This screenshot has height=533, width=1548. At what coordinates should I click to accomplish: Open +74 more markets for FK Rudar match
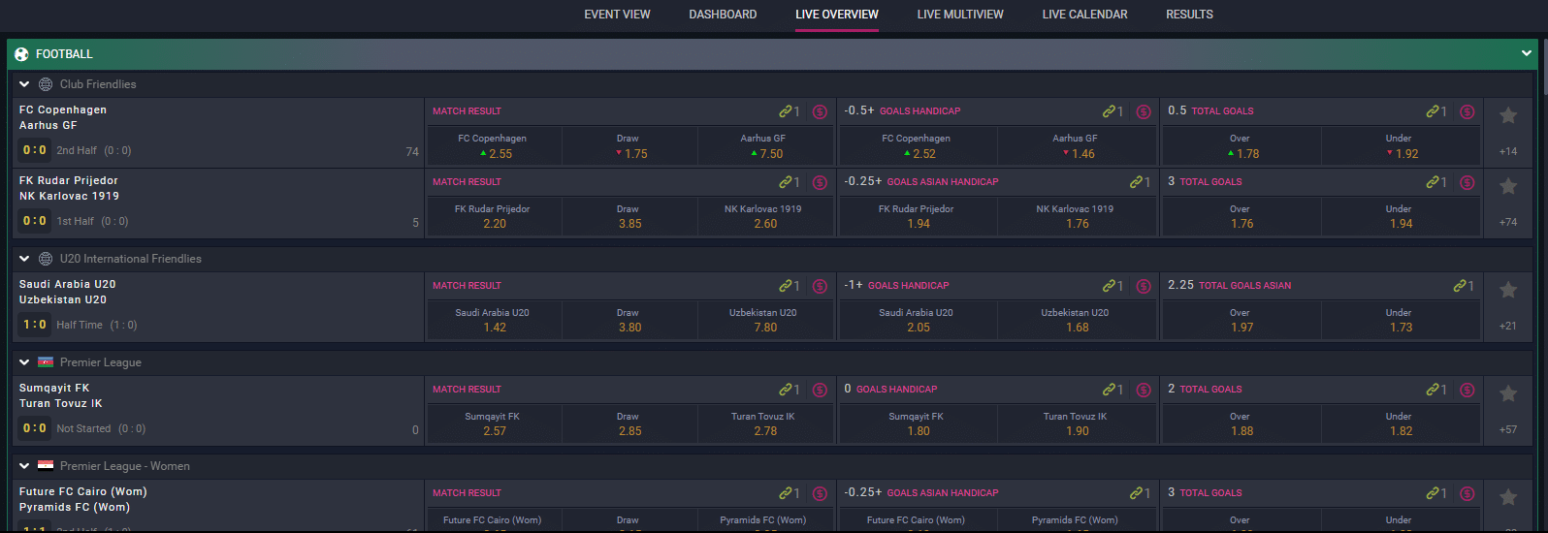click(1507, 222)
